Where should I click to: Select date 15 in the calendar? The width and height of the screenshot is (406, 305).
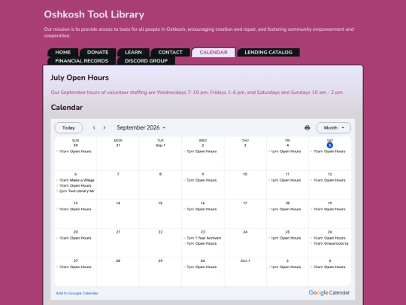160,203
